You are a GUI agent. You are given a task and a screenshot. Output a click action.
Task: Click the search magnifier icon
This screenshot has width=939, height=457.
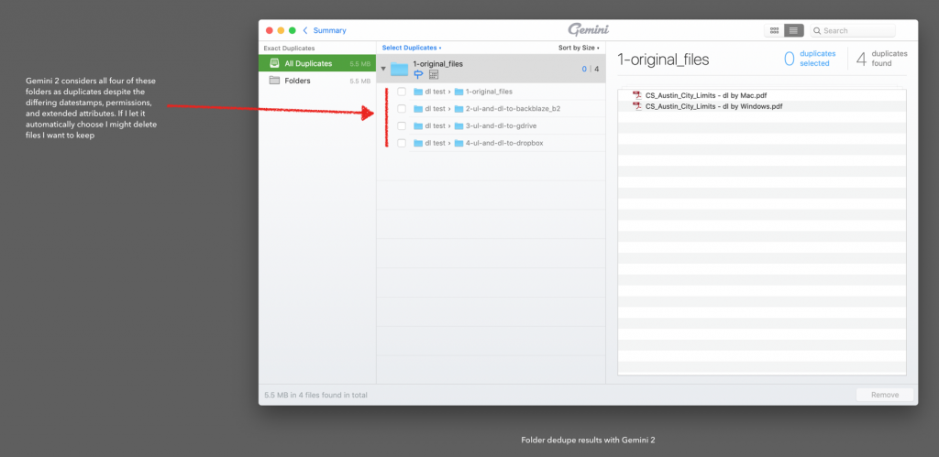coord(817,30)
